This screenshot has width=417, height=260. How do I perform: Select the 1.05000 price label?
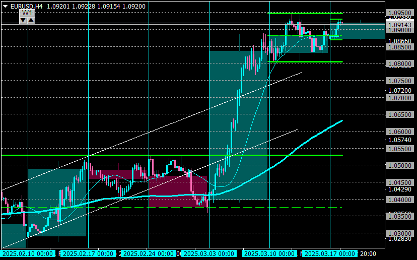[400, 166]
